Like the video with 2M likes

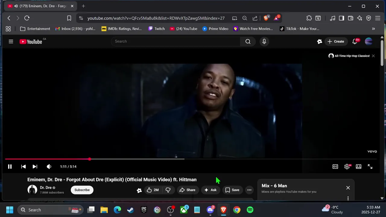click(x=153, y=190)
